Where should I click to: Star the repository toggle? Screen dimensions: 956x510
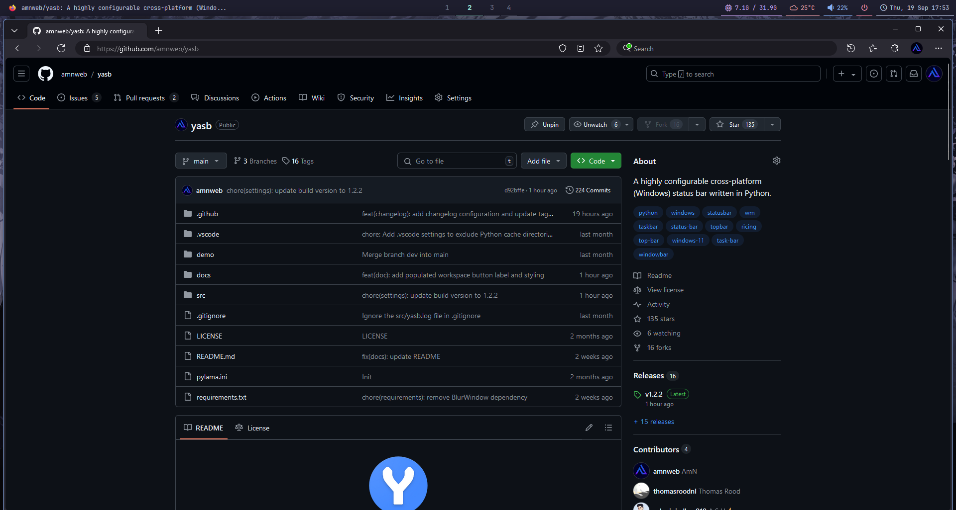[736, 124]
